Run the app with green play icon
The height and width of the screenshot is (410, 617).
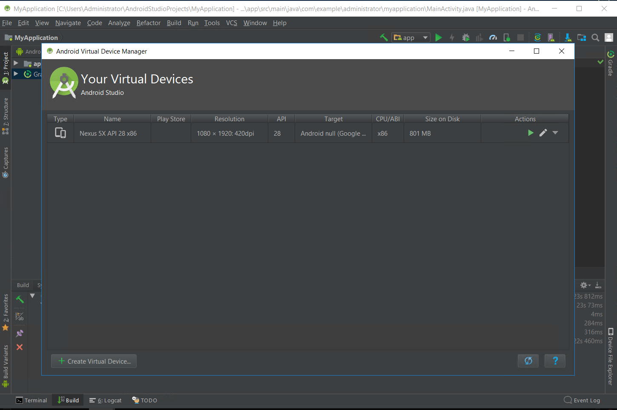tap(439, 37)
